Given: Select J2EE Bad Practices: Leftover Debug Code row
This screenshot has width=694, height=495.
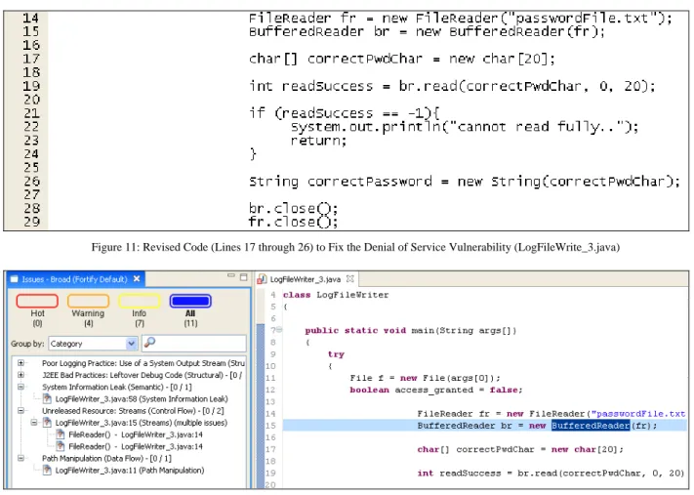Looking at the screenshot, I should click(x=143, y=375).
